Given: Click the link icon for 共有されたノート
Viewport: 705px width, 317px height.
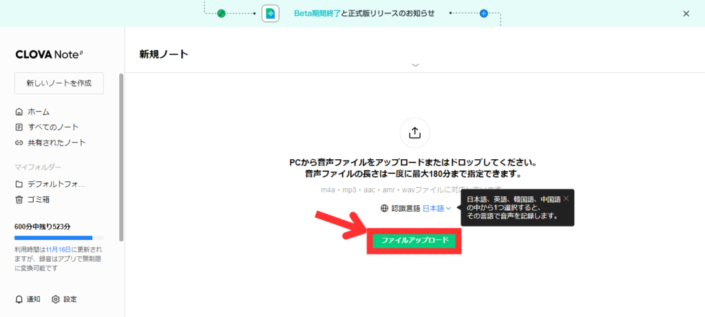Looking at the screenshot, I should [19, 143].
